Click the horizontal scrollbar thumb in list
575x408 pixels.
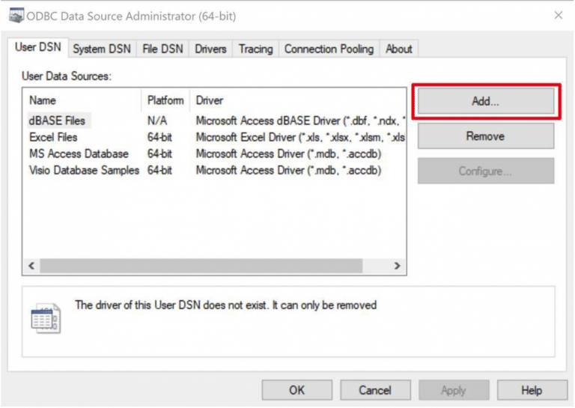tap(201, 266)
